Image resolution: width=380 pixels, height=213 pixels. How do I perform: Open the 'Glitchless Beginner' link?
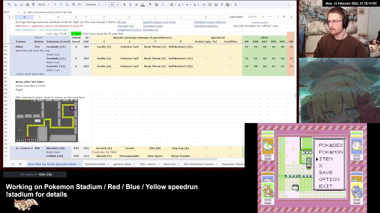(x=206, y=26)
